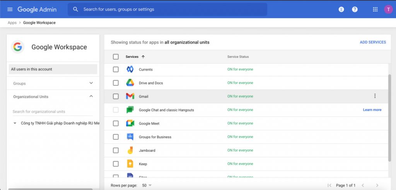396x190 pixels.
Task: Click the Currents service icon
Action: (x=130, y=69)
